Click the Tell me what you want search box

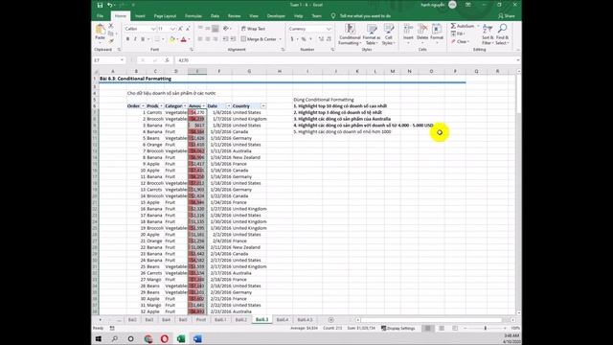[x=365, y=16]
